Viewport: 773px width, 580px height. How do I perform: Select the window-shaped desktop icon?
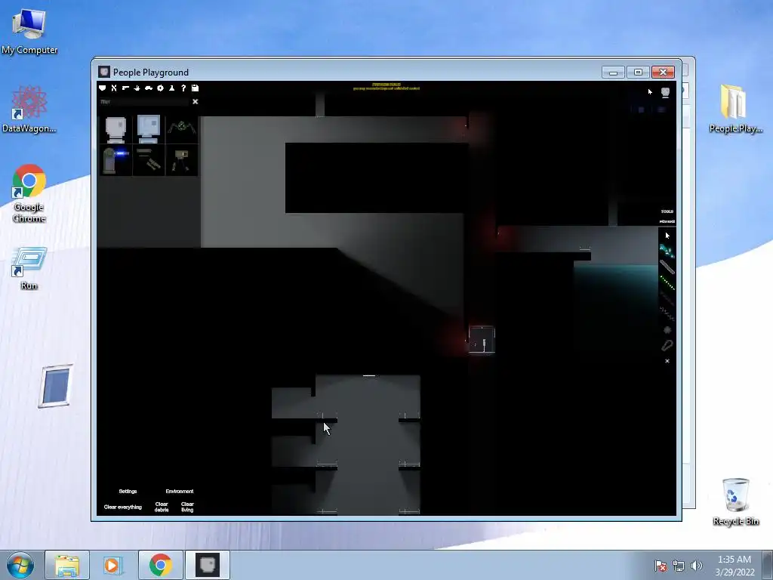(x=56, y=386)
